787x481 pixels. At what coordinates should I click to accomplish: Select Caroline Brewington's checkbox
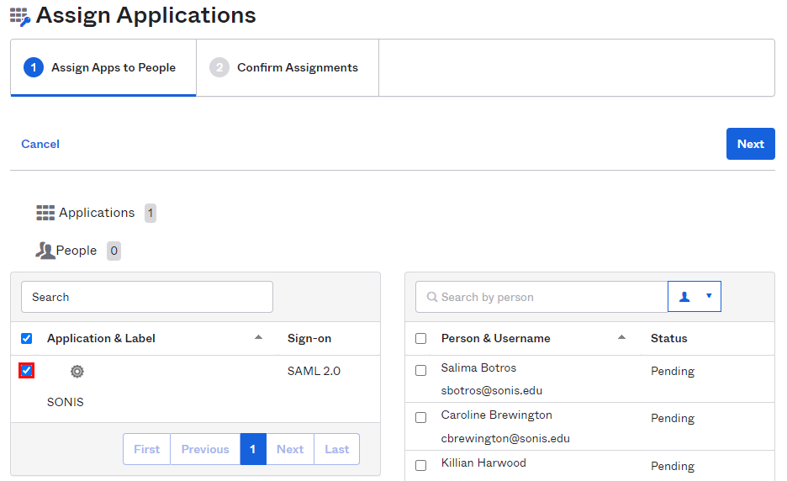(421, 417)
